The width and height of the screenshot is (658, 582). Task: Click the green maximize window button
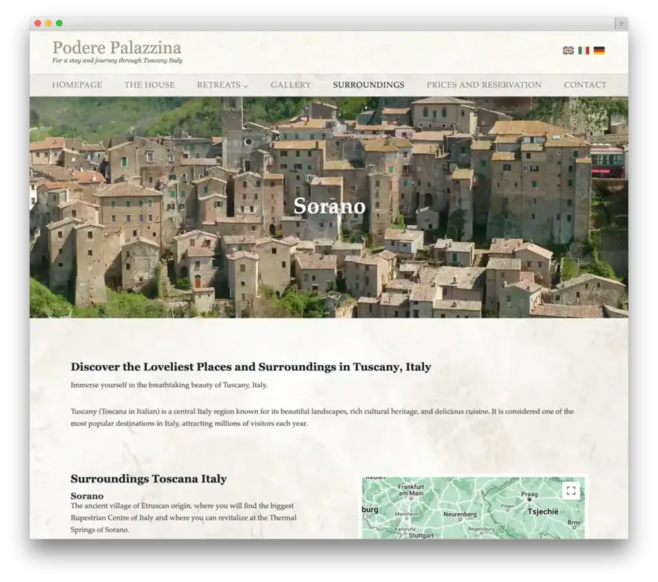pos(59,23)
